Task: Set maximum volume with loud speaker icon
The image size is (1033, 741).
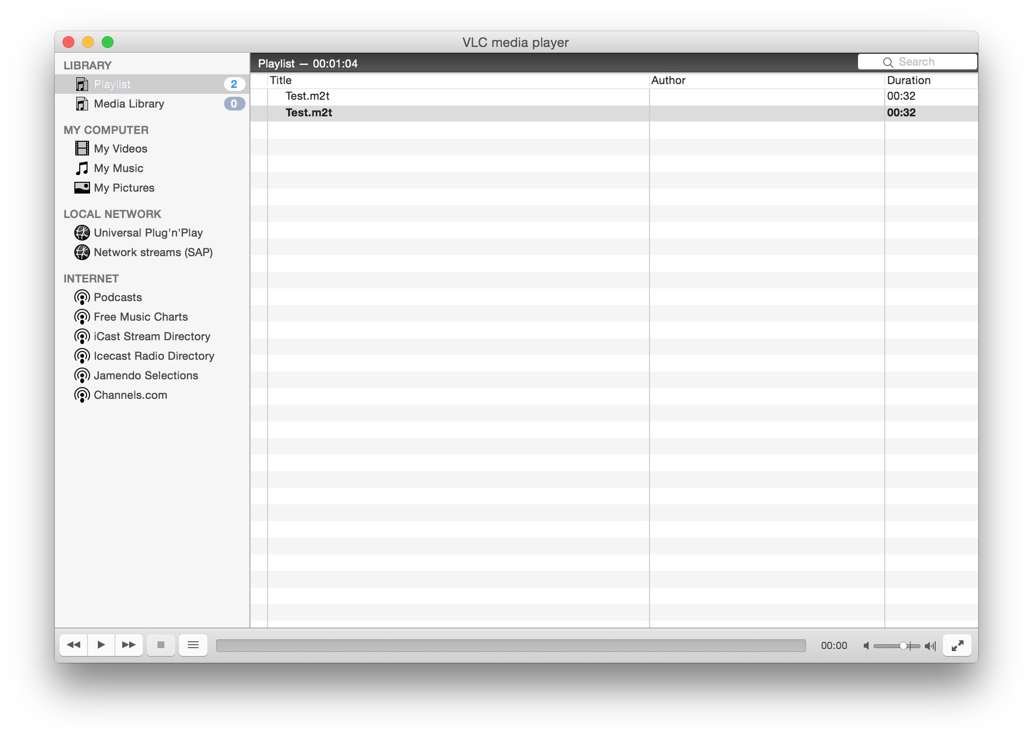Action: coord(930,646)
